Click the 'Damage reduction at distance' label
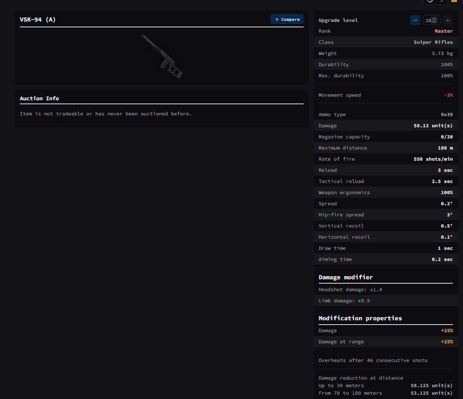 click(361, 378)
